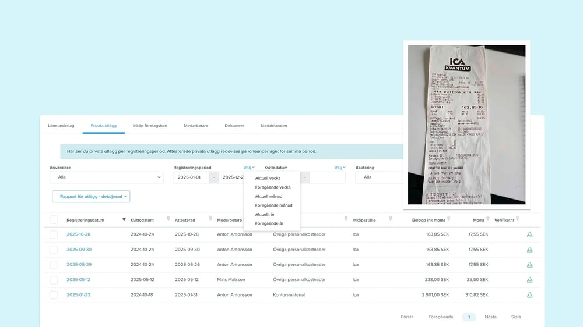Select page 1 in pagination
Image resolution: width=583 pixels, height=327 pixels.
coord(469,317)
